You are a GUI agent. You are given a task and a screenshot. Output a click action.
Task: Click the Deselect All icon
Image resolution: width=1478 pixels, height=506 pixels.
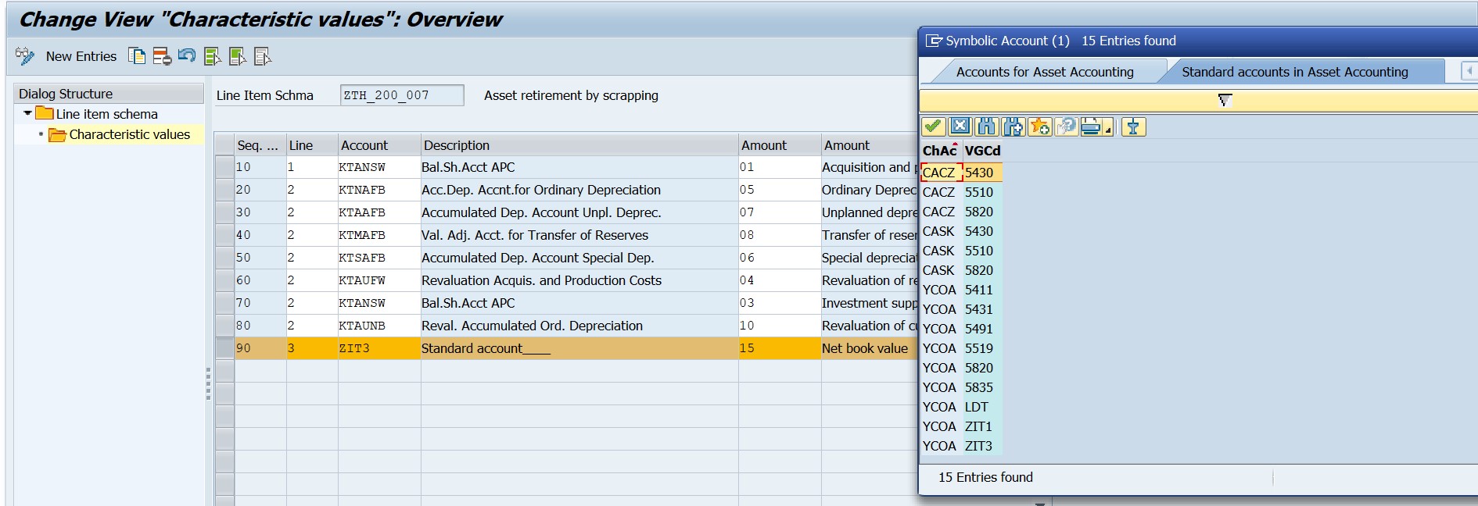[x=263, y=56]
